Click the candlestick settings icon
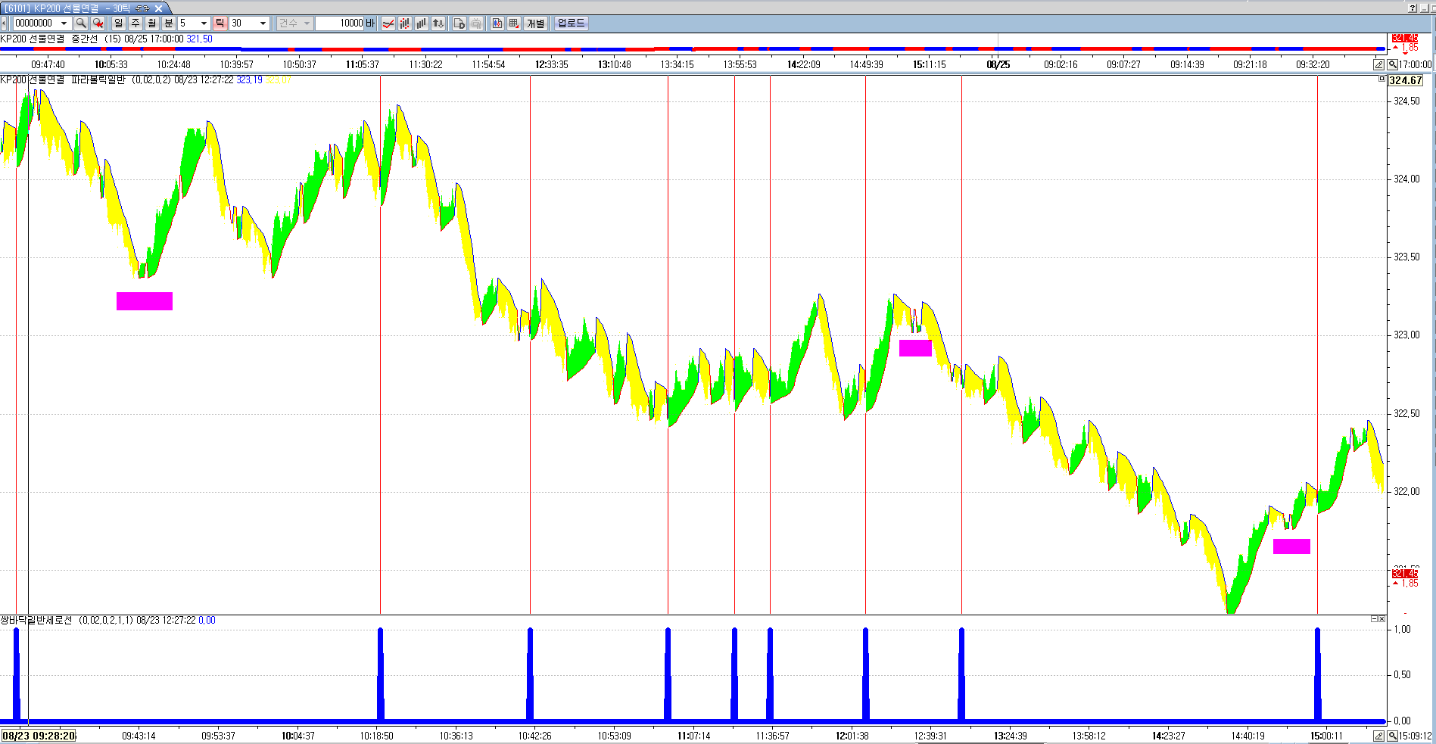1436x744 pixels. pos(497,23)
